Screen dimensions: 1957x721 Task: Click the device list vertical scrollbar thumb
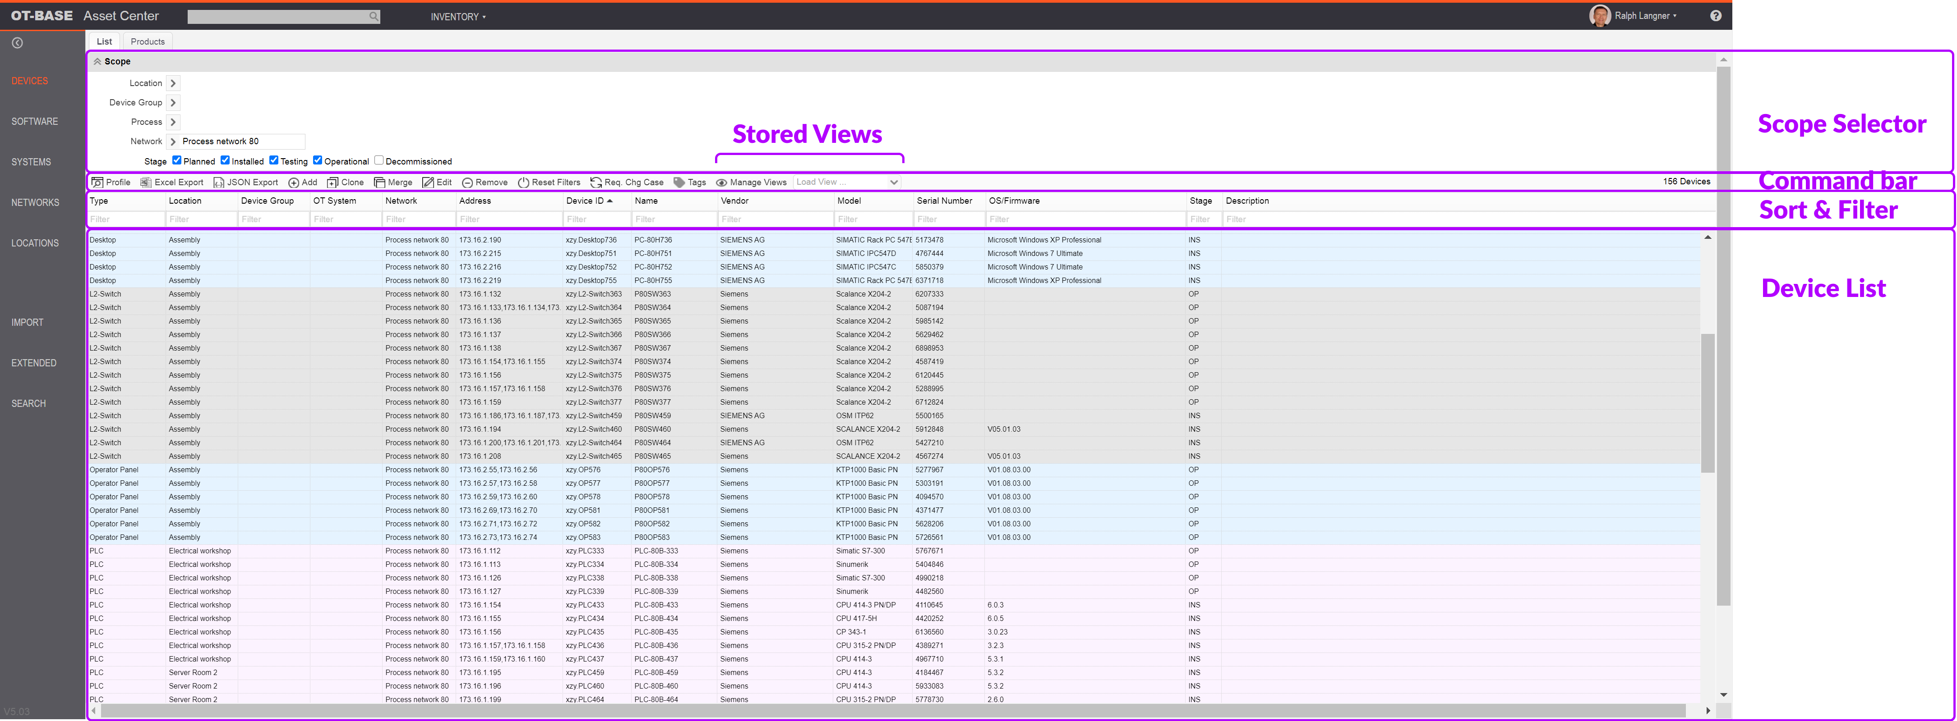(1707, 402)
